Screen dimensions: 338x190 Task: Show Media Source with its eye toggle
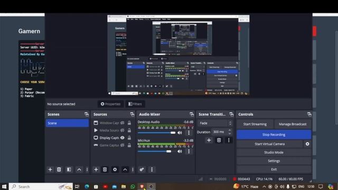click(122, 130)
